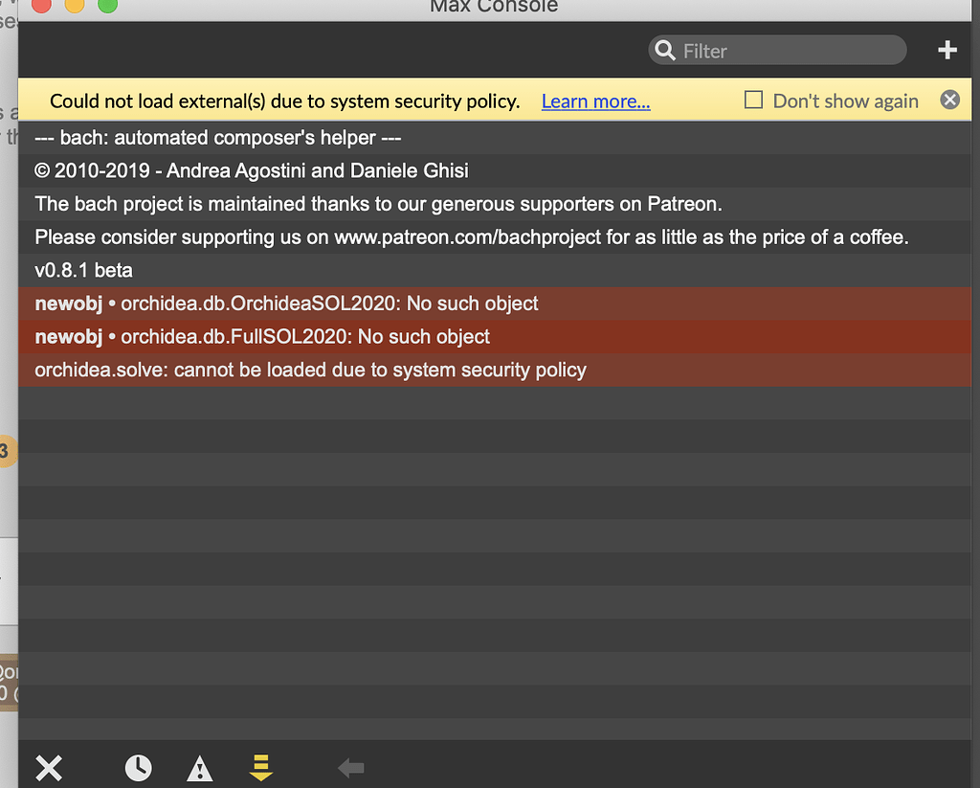Select the "v0.8.1 beta" console line

pos(84,271)
